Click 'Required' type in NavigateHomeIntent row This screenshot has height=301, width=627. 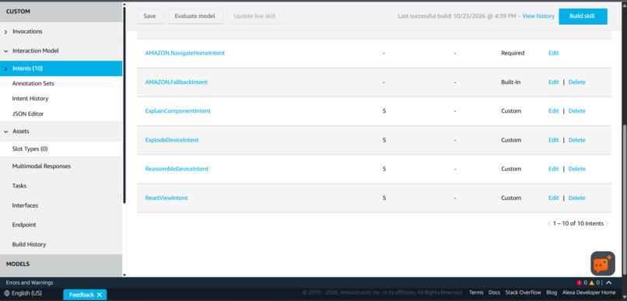tap(513, 53)
